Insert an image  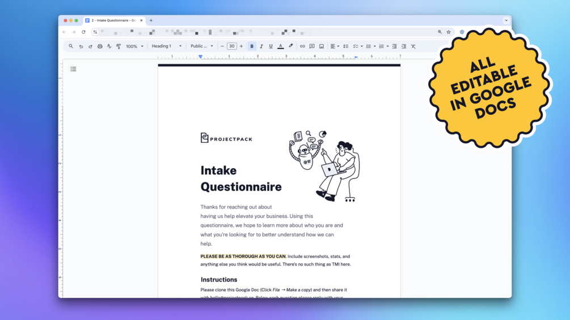pyautogui.click(x=322, y=46)
